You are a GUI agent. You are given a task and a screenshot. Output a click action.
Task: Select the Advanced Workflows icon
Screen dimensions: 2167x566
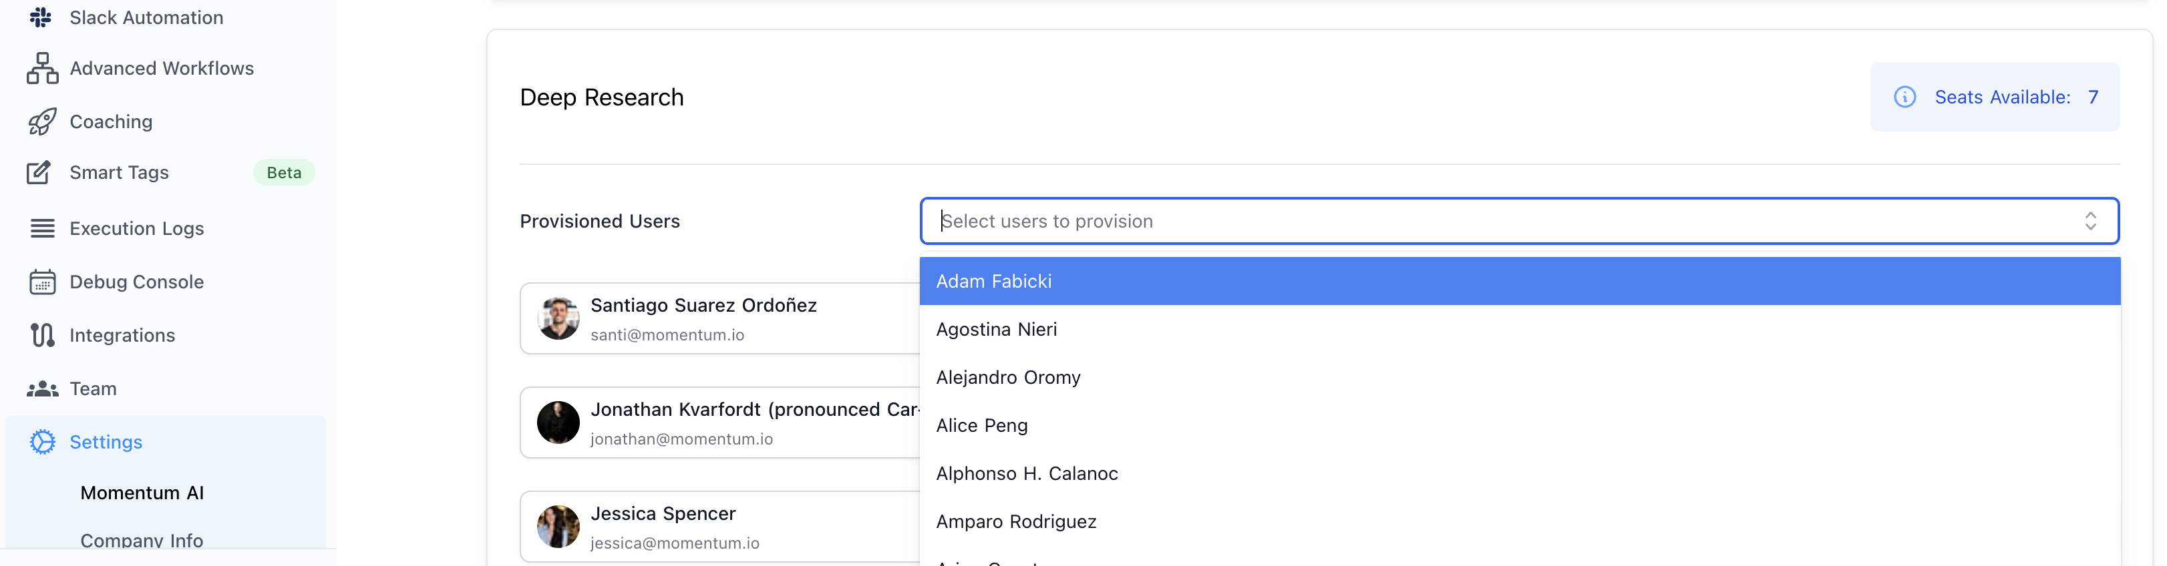coord(40,68)
